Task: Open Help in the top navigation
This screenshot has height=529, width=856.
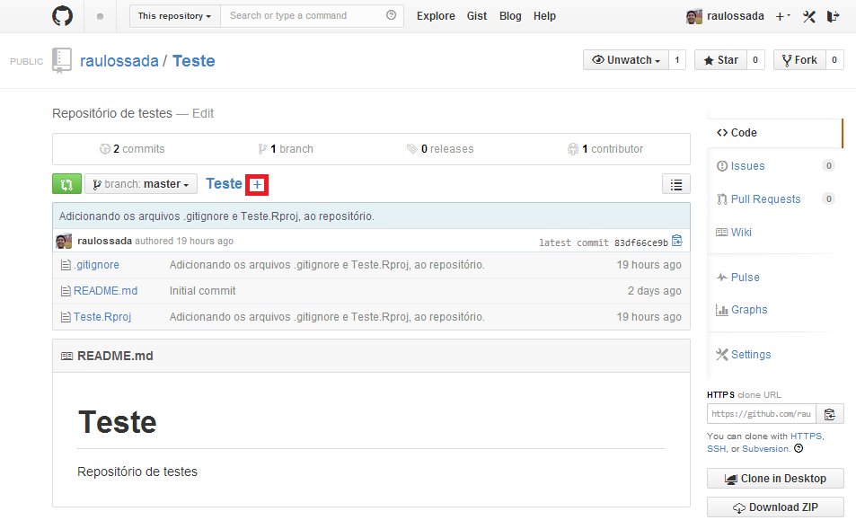Action: (x=544, y=16)
